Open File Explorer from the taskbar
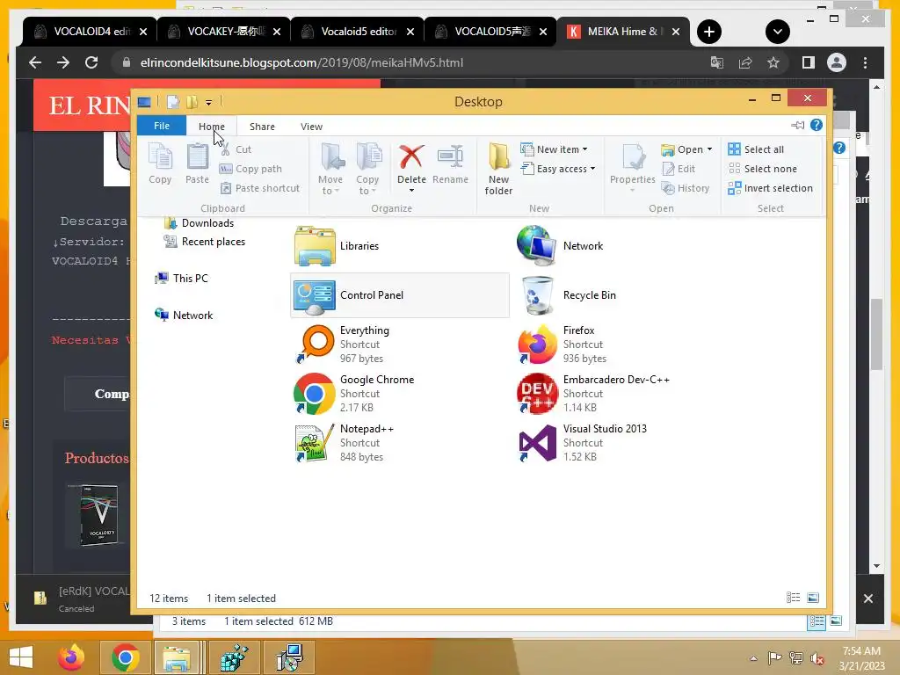The width and height of the screenshot is (900, 675). click(x=177, y=657)
